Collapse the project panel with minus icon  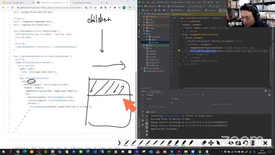click(168, 10)
